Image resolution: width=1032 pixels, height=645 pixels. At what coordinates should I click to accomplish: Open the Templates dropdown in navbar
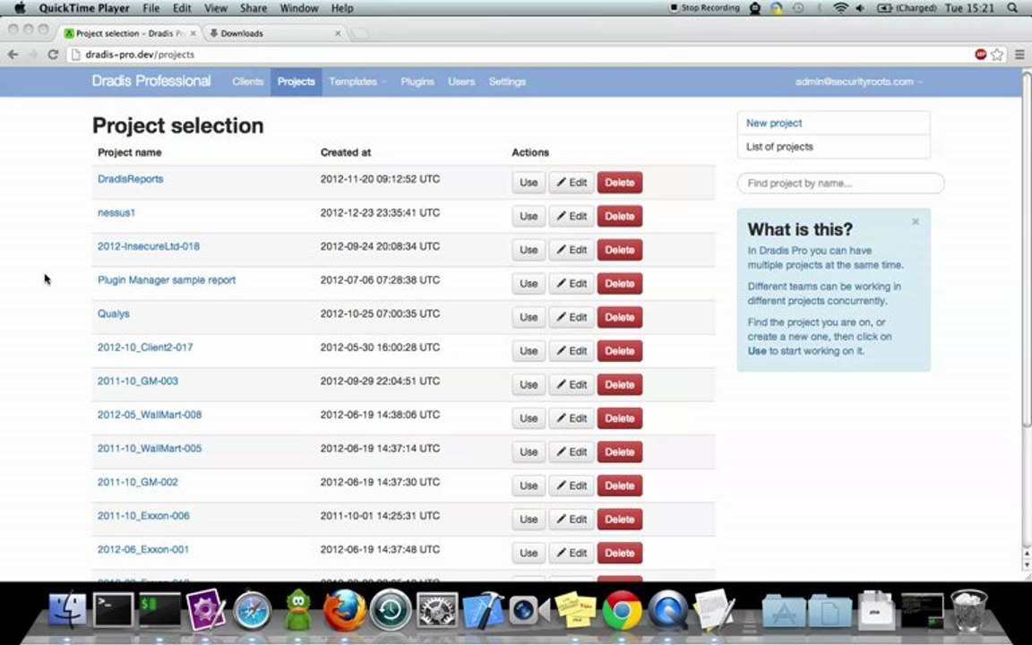pyautogui.click(x=357, y=82)
